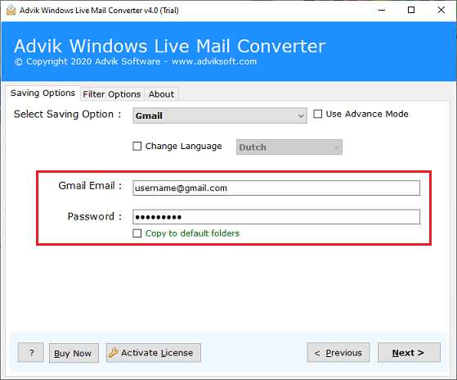Click the Advik Windows Live Mail Converter heading
Viewport: 457px width, 380px height.
click(169, 46)
